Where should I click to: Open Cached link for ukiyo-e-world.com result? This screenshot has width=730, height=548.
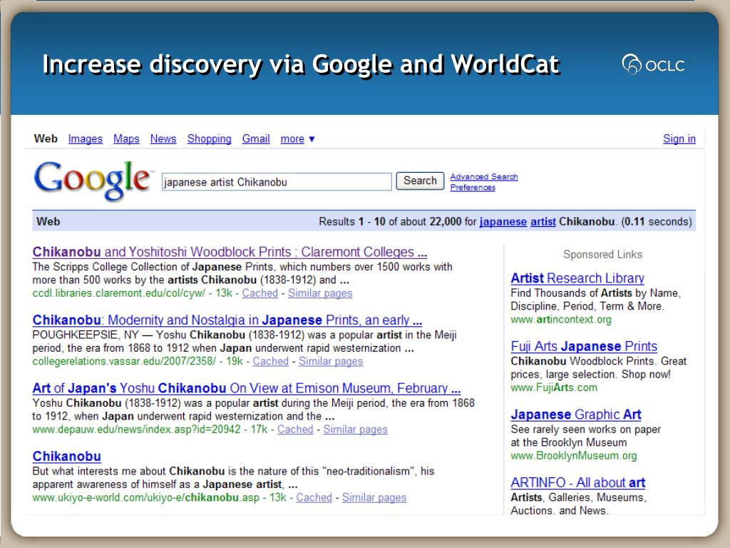pos(314,497)
